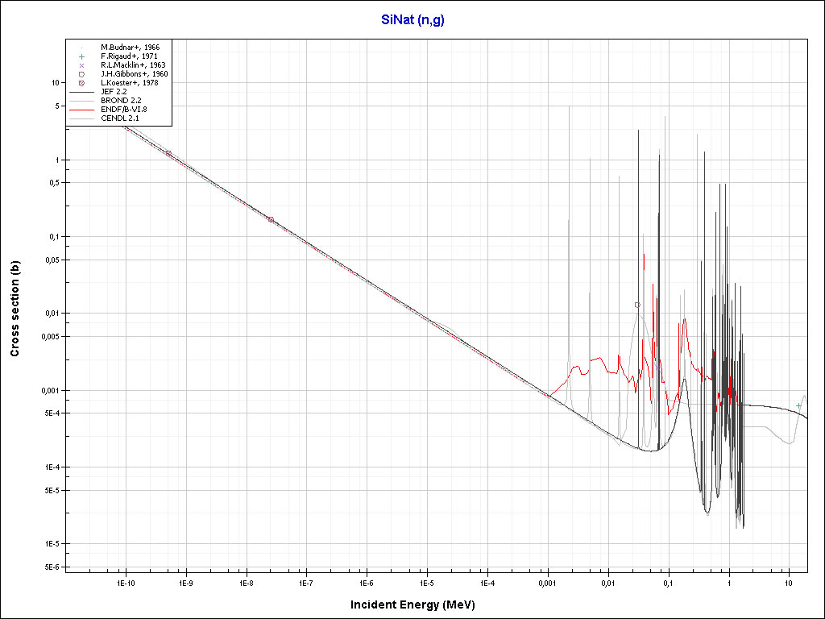825x619 pixels.
Task: Click the Koester data point near 1E-8 MeV
Action: tap(271, 219)
